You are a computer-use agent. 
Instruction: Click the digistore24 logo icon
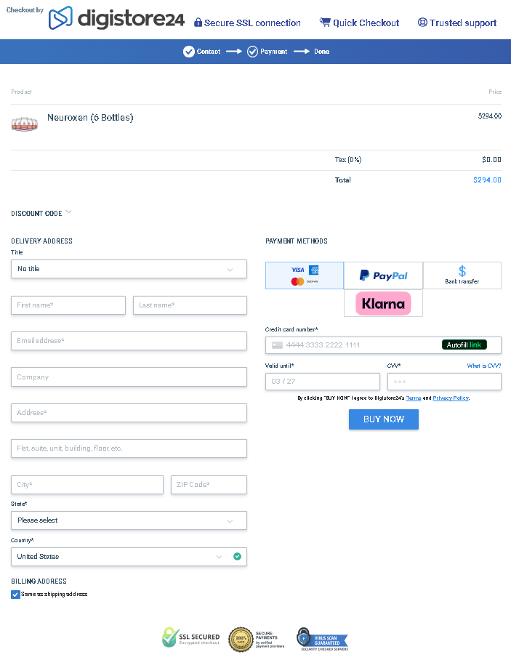click(x=60, y=17)
